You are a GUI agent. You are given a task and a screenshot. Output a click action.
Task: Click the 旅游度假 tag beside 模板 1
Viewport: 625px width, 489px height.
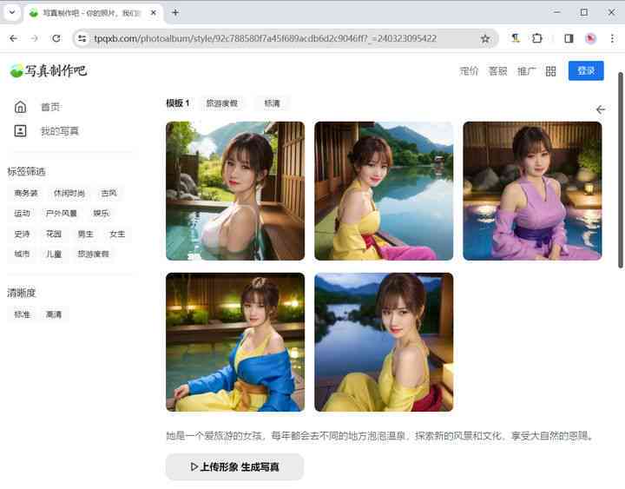point(222,102)
